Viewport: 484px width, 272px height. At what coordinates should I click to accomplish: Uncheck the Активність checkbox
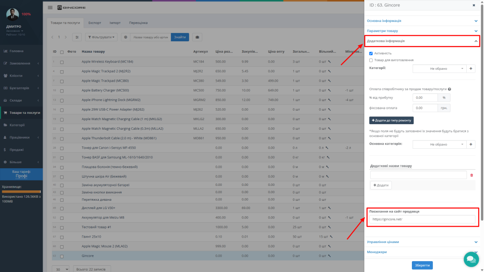coord(371,53)
